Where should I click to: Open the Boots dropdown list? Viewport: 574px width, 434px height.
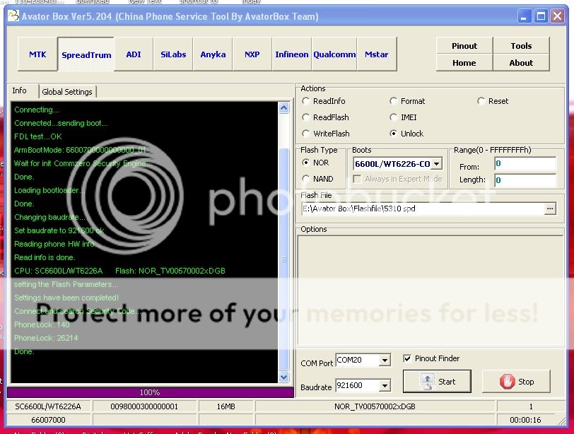click(x=436, y=164)
